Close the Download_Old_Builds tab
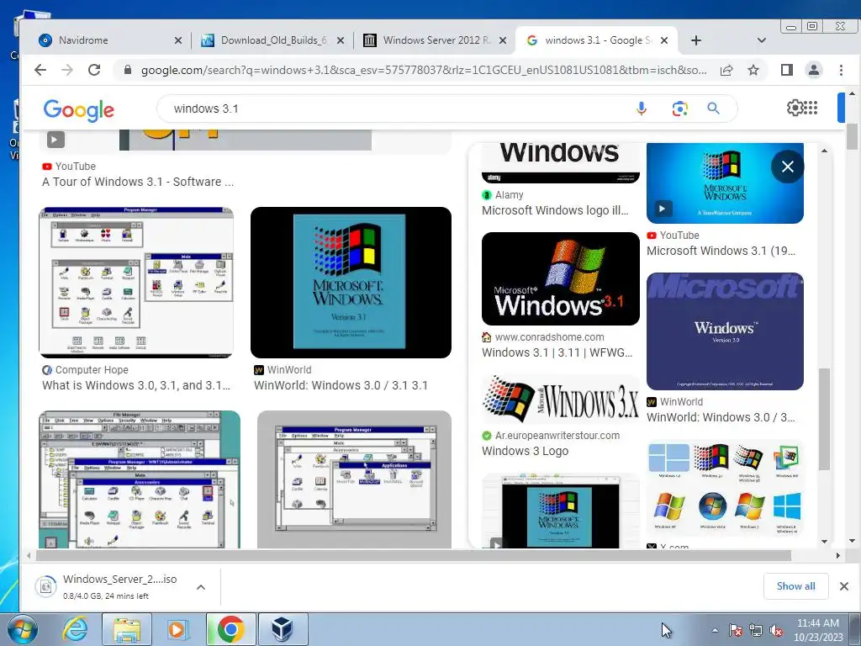This screenshot has width=861, height=646. [341, 40]
